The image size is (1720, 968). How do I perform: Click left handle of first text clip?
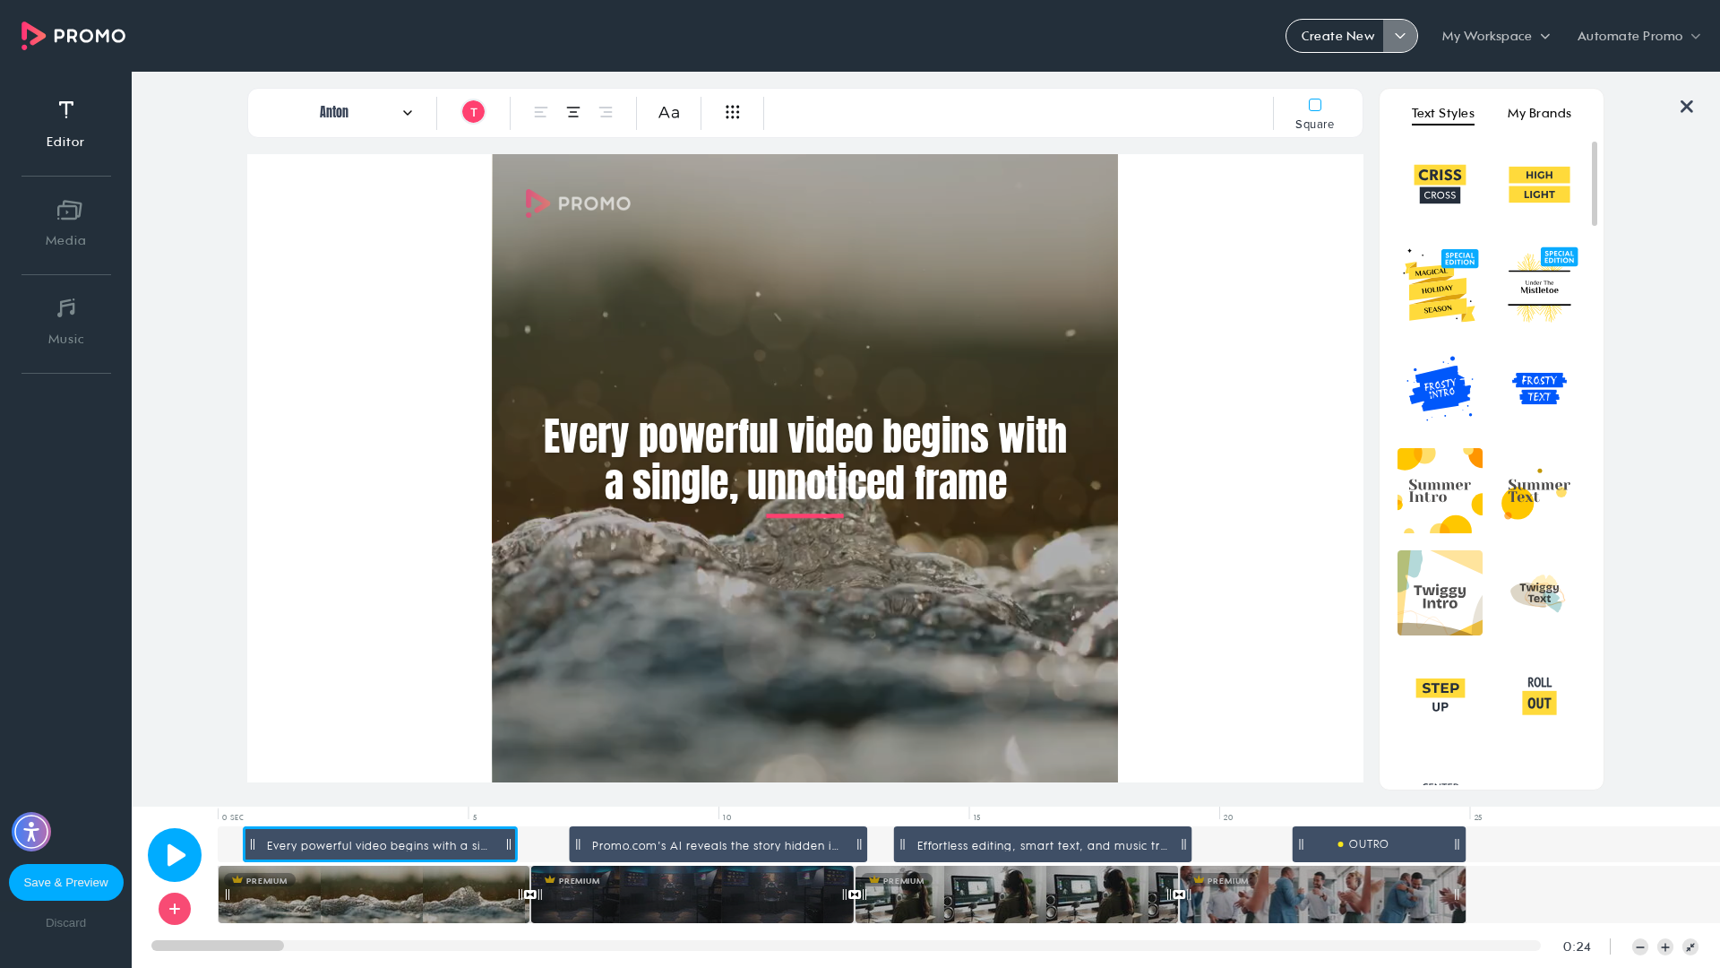253,844
